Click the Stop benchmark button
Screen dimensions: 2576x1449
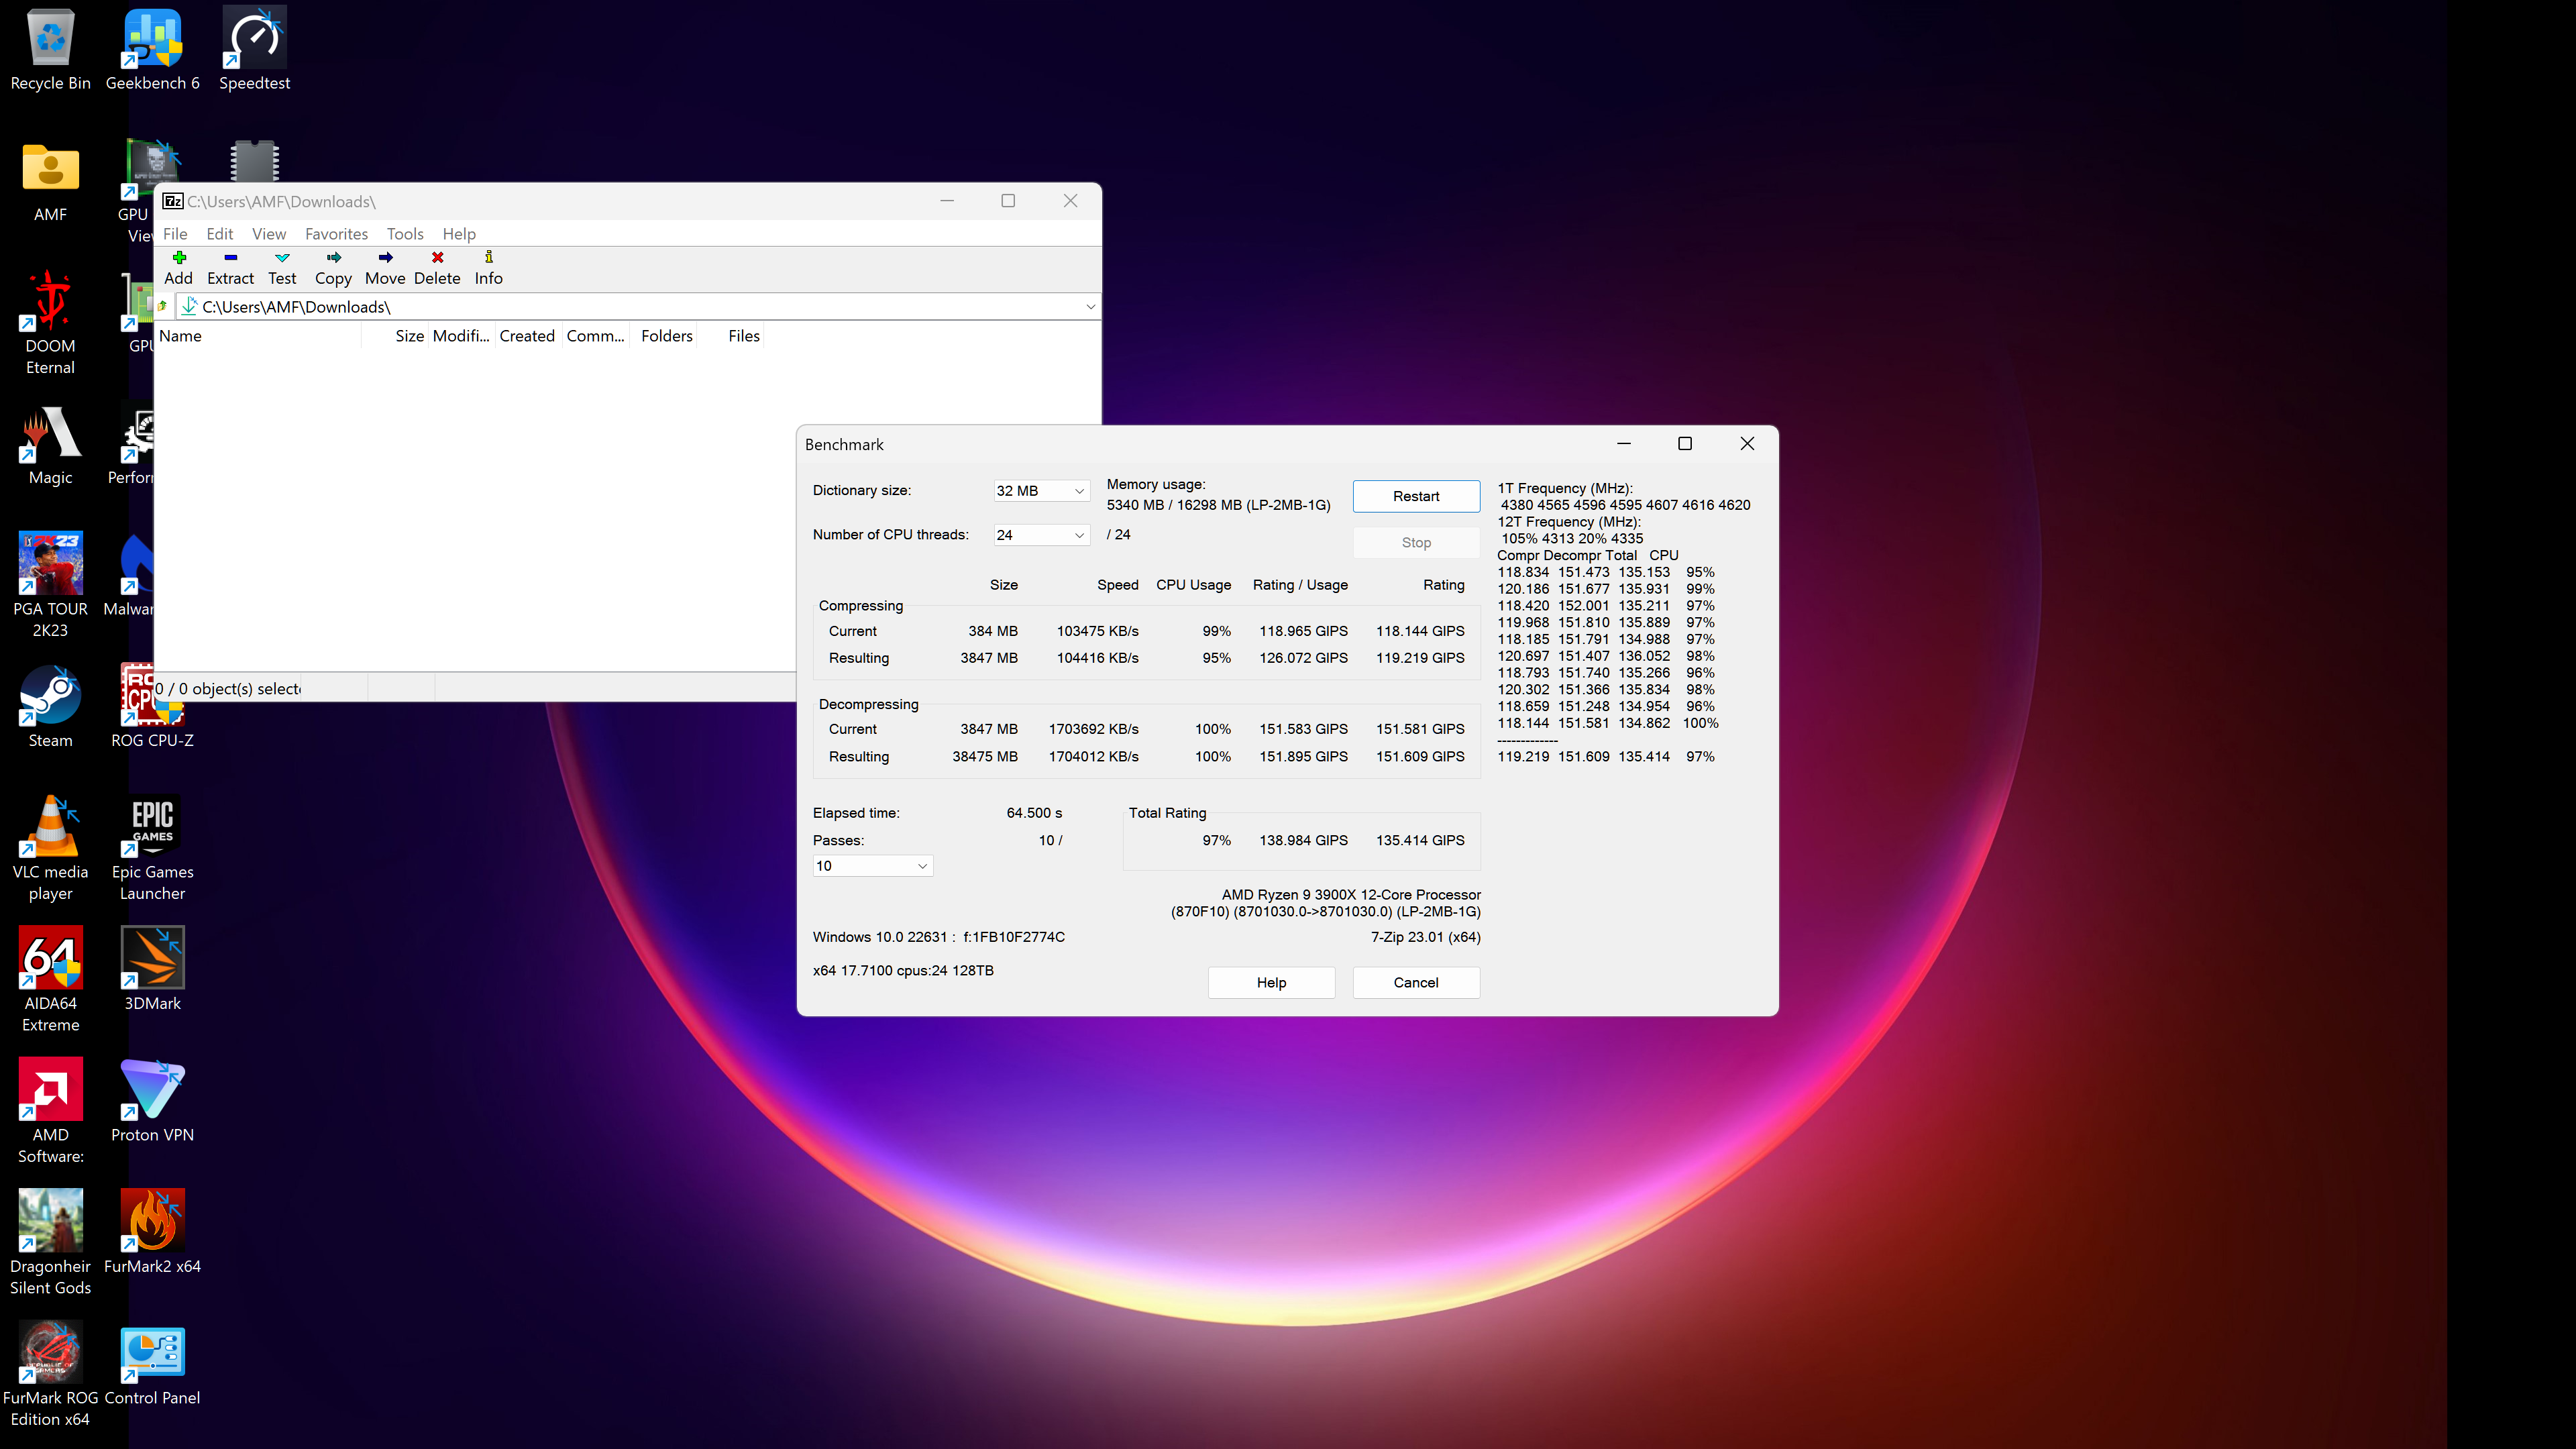coord(1416,542)
